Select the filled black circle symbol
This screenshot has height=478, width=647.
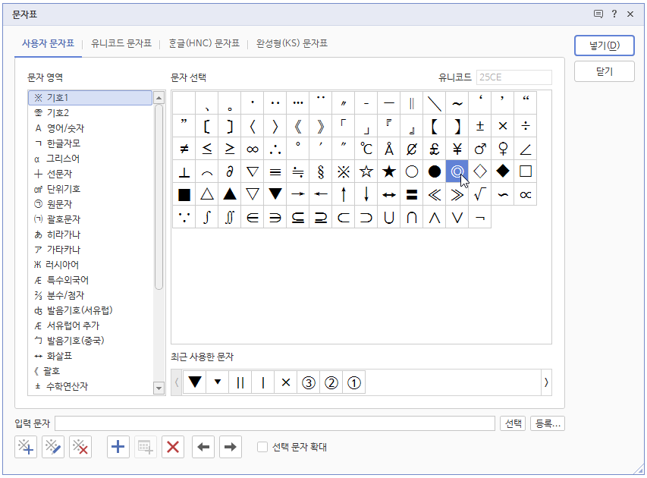434,171
